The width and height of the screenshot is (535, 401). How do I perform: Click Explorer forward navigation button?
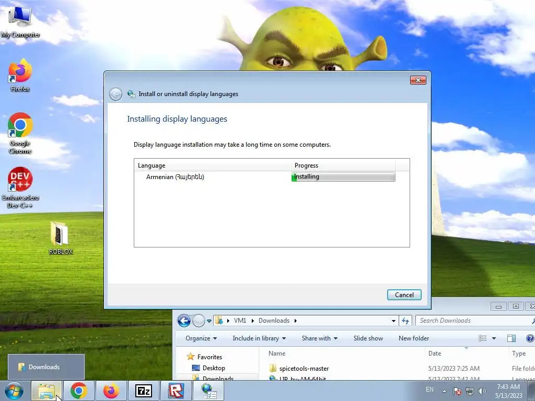pos(198,321)
